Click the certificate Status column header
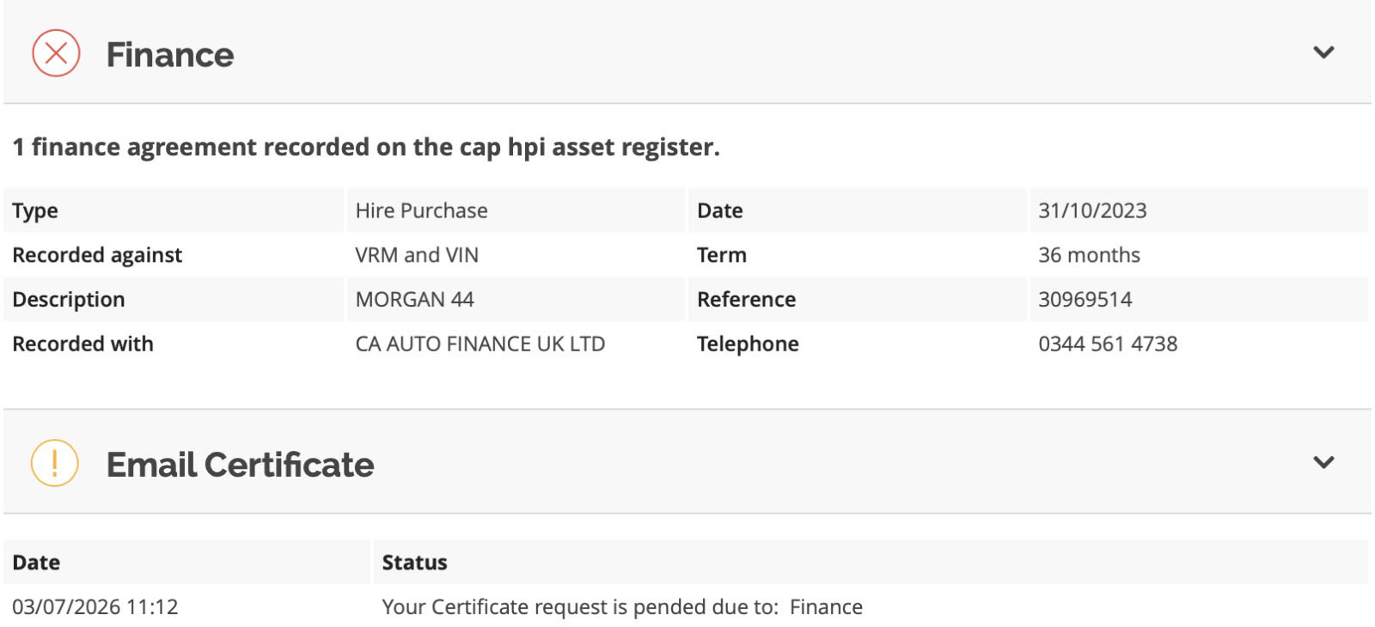Screen dimensions: 1375x627 414,563
